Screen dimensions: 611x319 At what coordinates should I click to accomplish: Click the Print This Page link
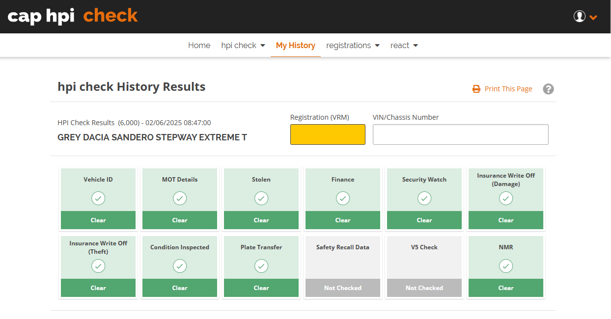(x=508, y=89)
